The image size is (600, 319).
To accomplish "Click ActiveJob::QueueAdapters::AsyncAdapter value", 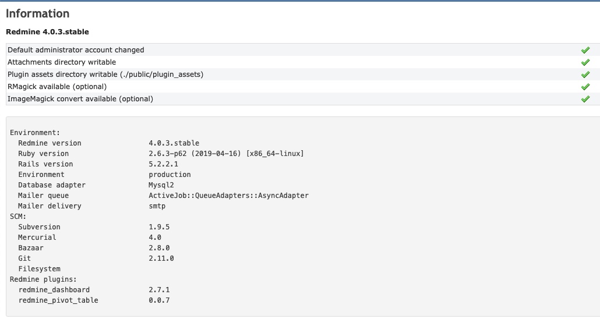I will [x=228, y=196].
